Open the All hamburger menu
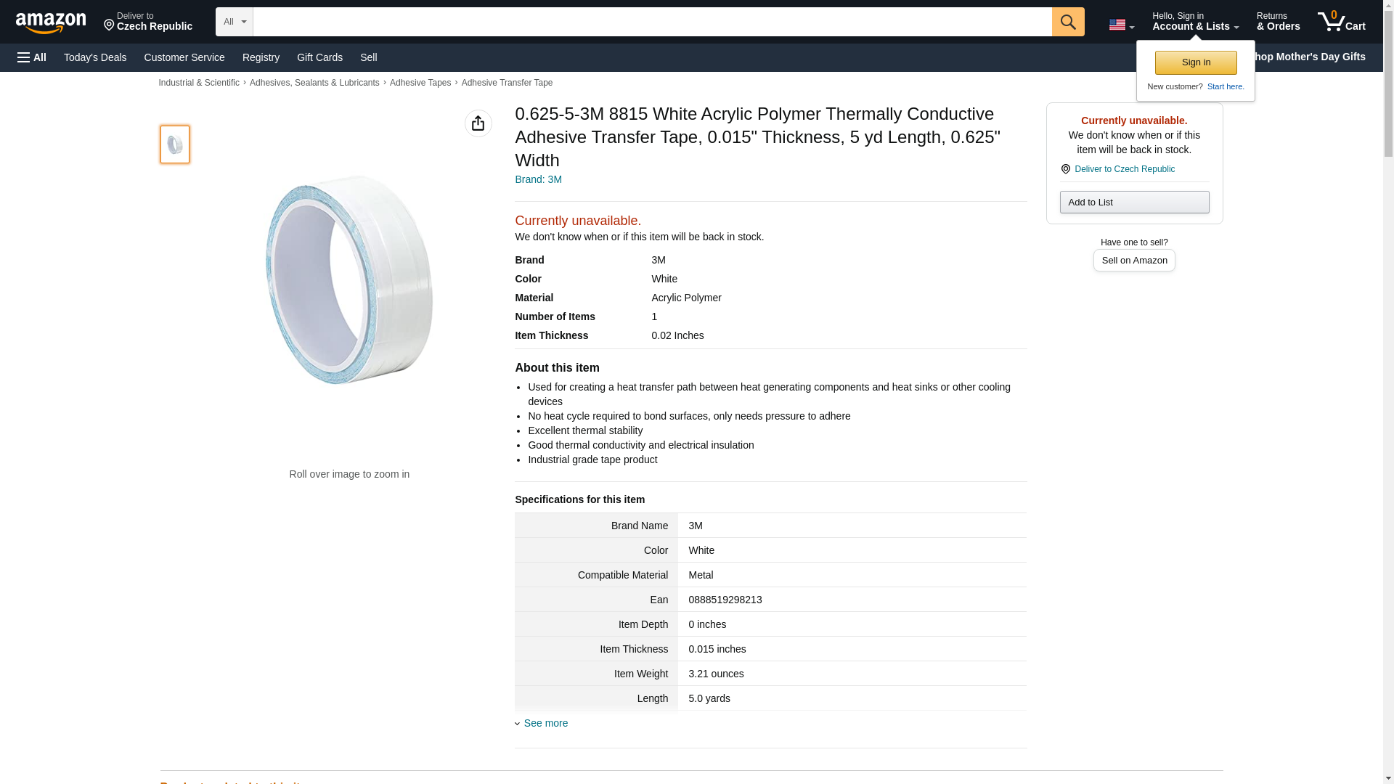This screenshot has width=1394, height=784. pos(32,57)
